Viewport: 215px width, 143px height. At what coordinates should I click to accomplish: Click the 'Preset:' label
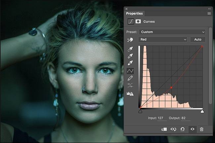click(132, 32)
